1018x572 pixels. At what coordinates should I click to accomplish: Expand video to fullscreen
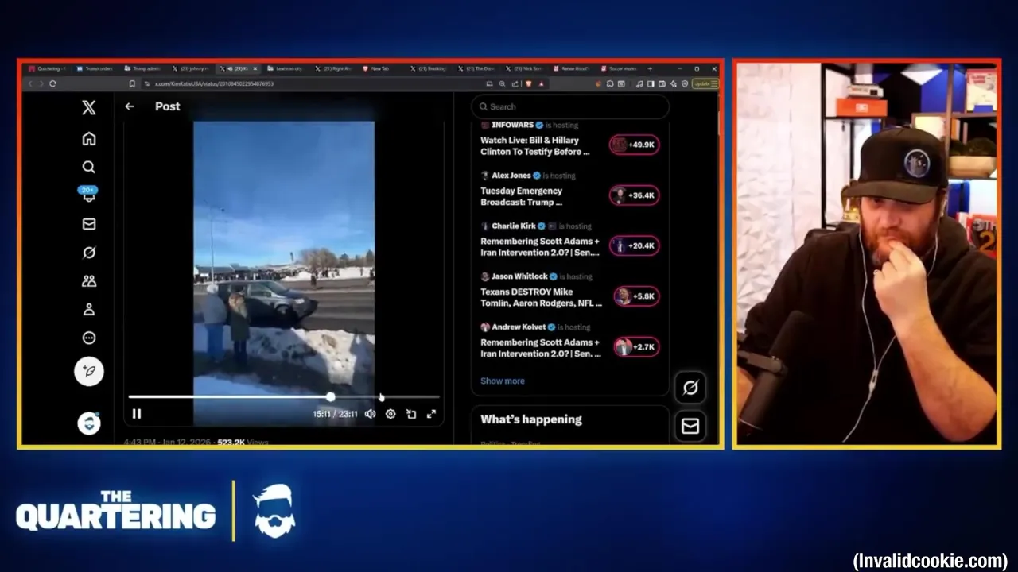(x=431, y=414)
